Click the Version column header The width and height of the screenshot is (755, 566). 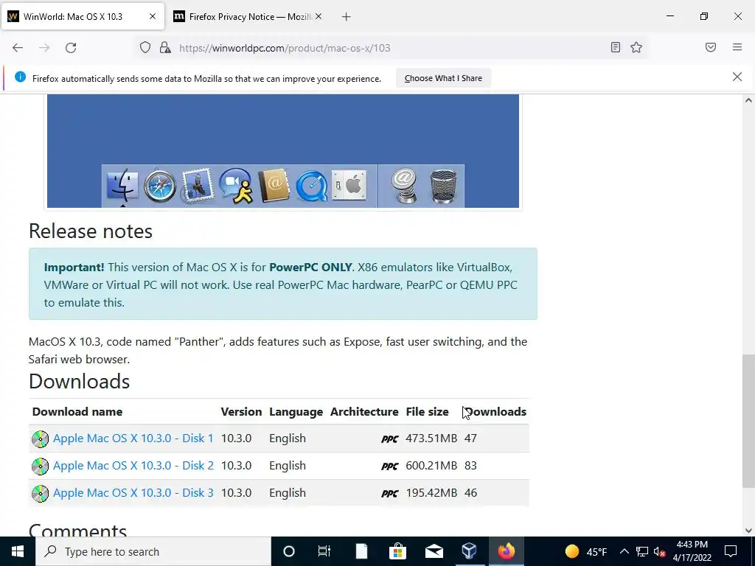[241, 412]
